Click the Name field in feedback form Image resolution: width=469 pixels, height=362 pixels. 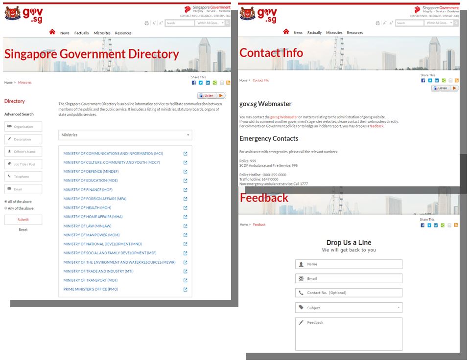349,264
